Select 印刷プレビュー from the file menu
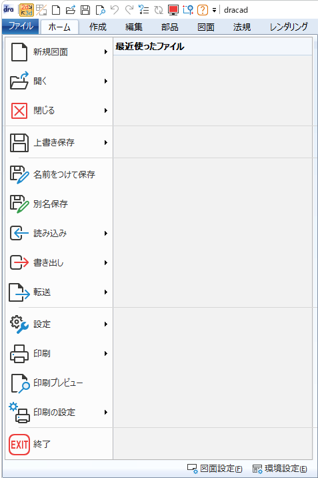Screen dimensions: 318x478 click(59, 383)
